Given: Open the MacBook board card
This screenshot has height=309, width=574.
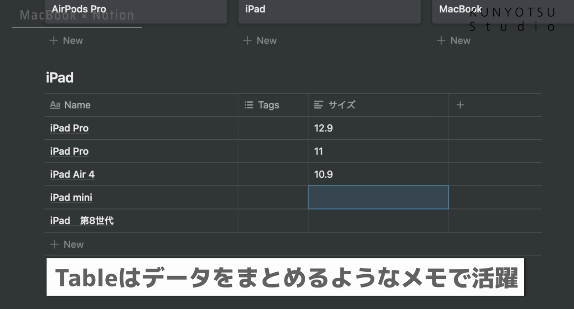Looking at the screenshot, I should pos(503,11).
